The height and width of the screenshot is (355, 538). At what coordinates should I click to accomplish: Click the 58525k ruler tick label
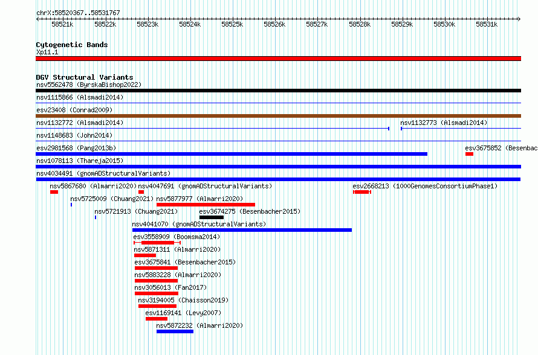click(232, 24)
